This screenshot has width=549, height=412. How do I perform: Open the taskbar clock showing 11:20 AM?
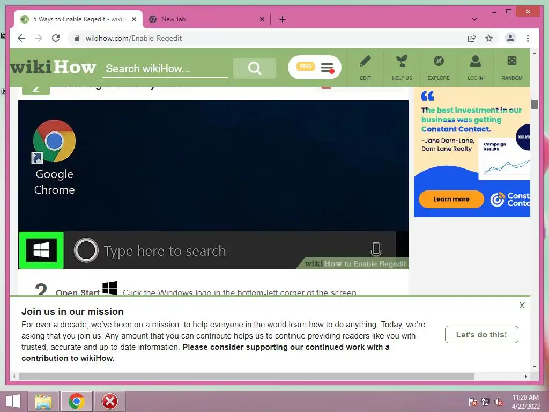[525, 402]
